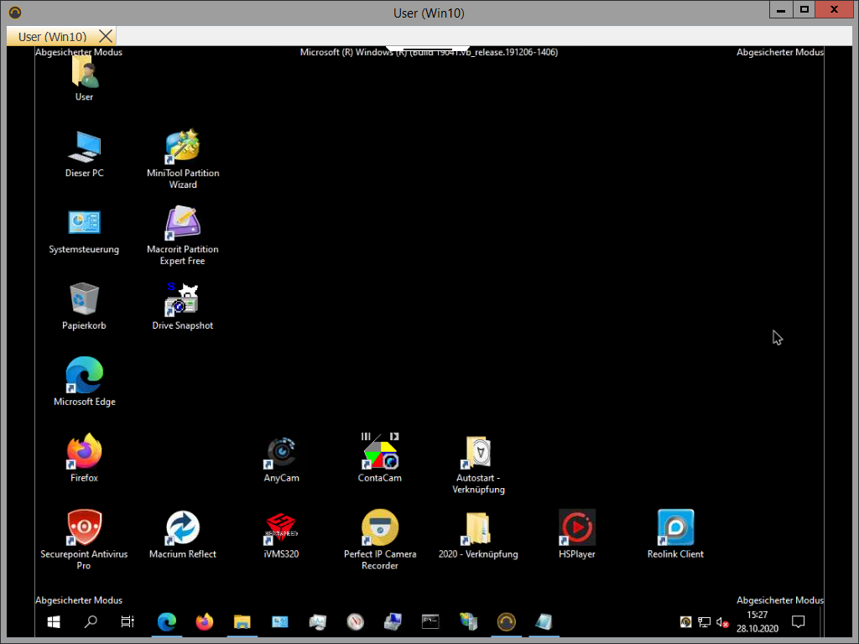Close the User (Win10) session tab
Image resolution: width=859 pixels, height=644 pixels.
[106, 36]
